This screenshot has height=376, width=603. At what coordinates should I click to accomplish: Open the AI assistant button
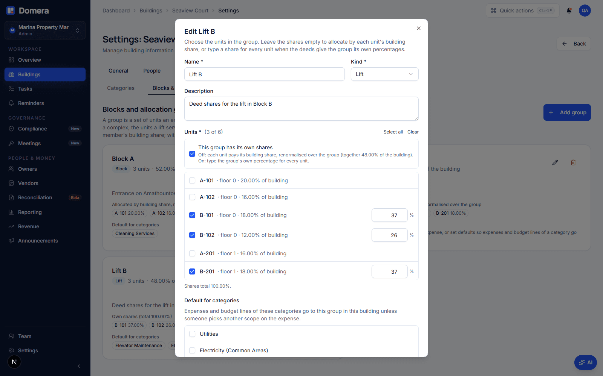tap(586, 362)
